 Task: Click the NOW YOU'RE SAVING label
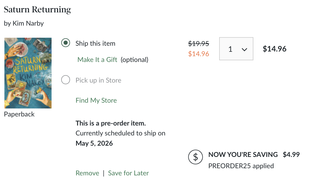pos(243,155)
